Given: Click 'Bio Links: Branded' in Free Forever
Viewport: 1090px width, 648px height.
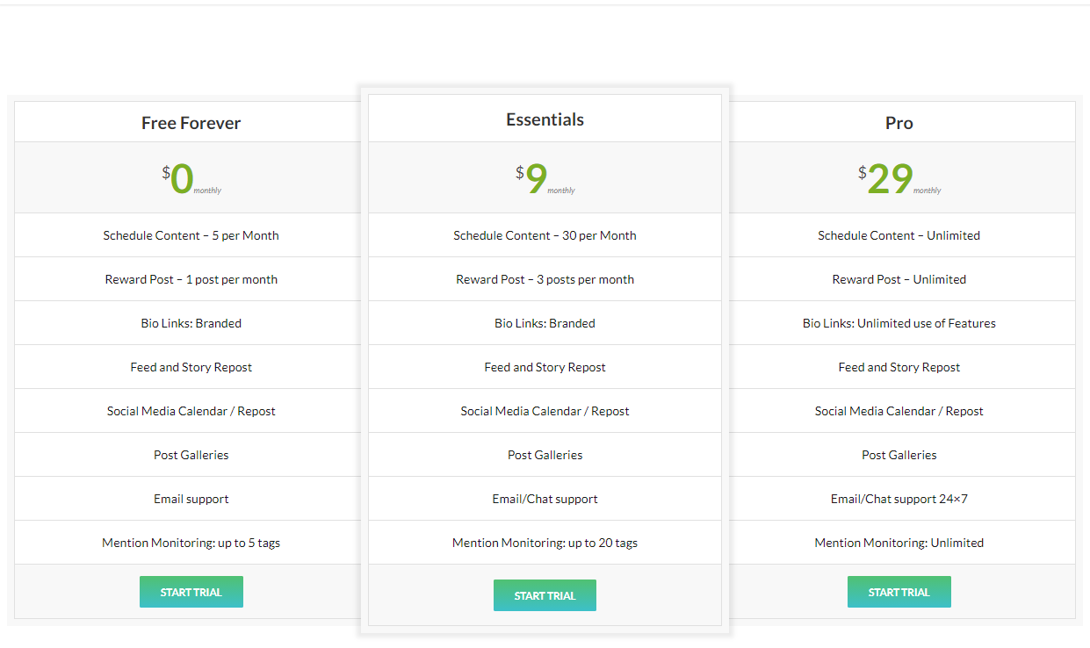Looking at the screenshot, I should click(191, 323).
